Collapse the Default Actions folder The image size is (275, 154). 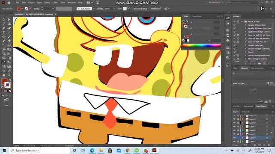click(x=242, y=21)
